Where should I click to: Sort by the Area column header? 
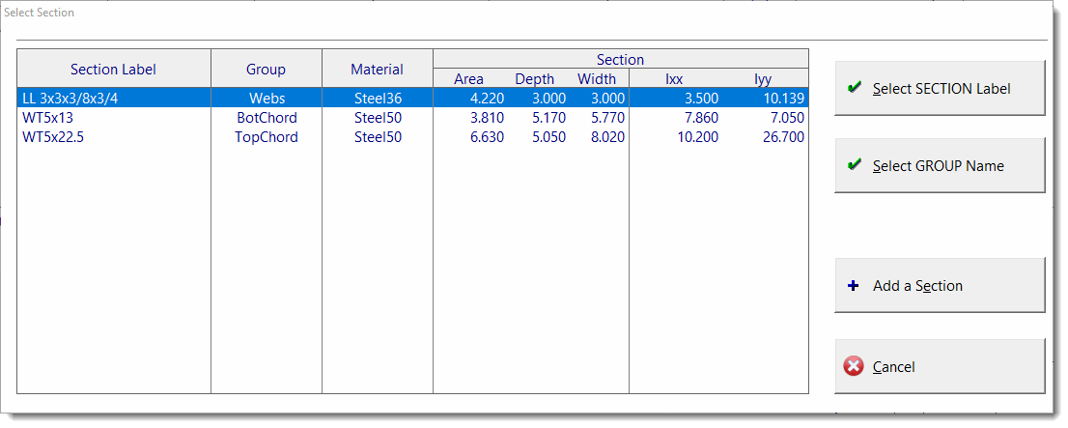(x=468, y=79)
